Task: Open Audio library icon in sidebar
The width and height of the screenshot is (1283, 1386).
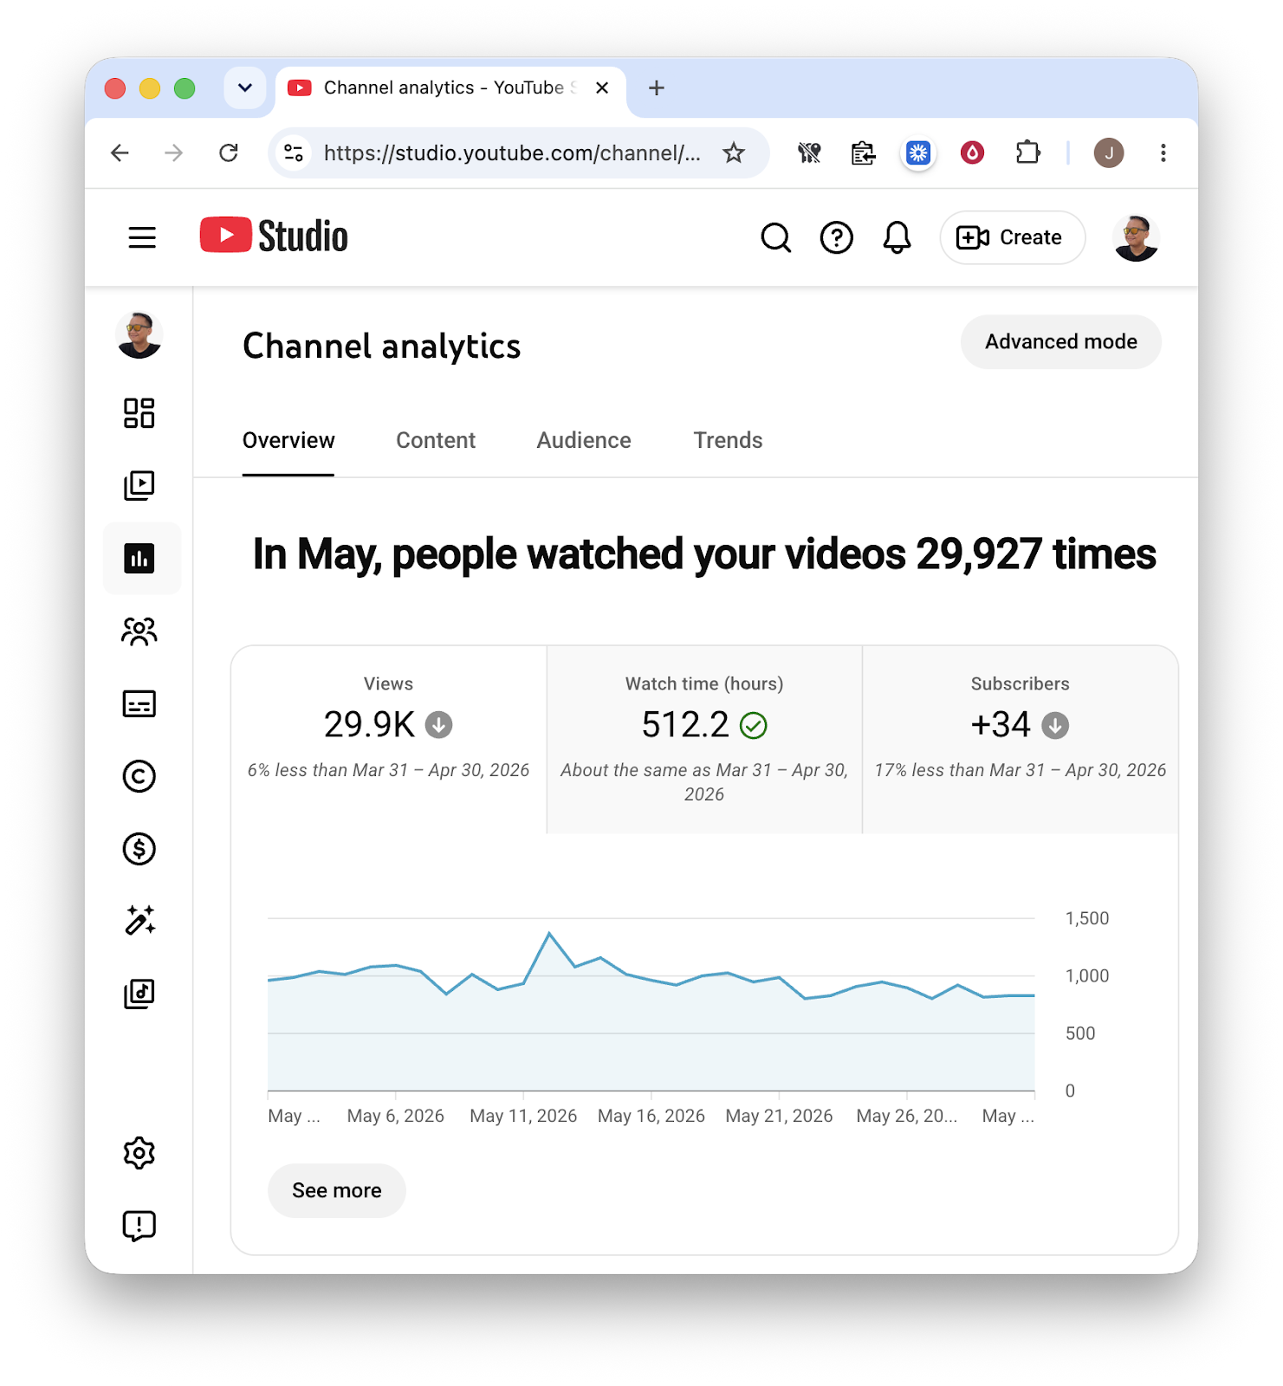Action: coord(139,994)
